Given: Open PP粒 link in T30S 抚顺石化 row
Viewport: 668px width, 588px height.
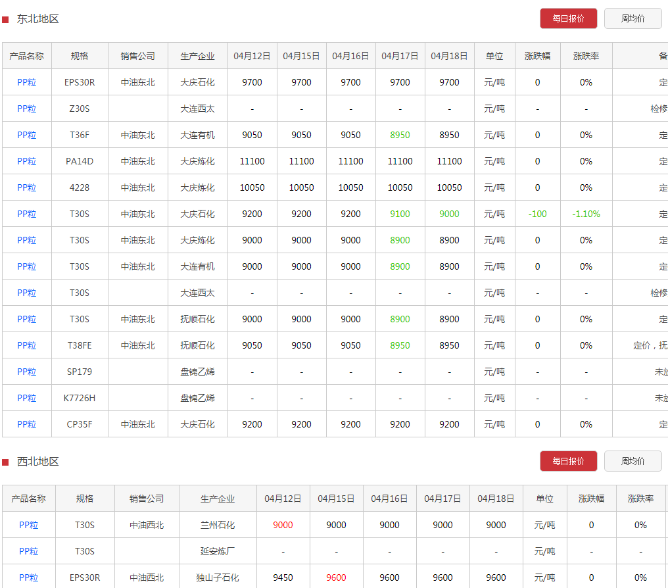Looking at the screenshot, I should pyautogui.click(x=26, y=319).
